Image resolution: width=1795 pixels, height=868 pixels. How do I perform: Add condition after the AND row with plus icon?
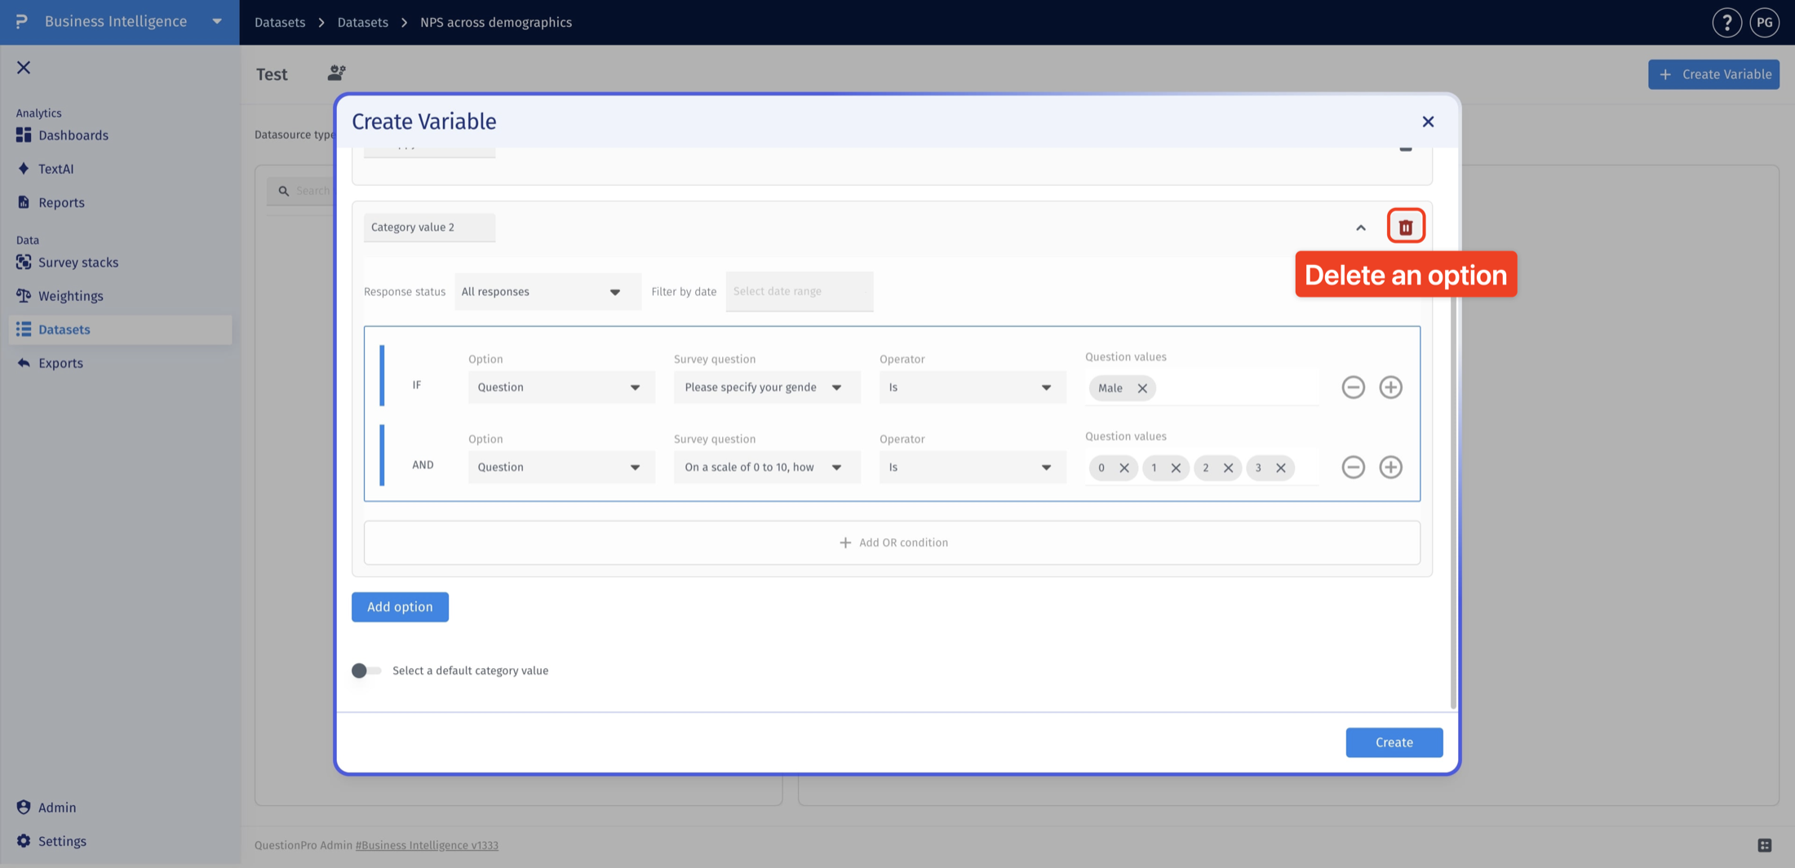click(1390, 467)
